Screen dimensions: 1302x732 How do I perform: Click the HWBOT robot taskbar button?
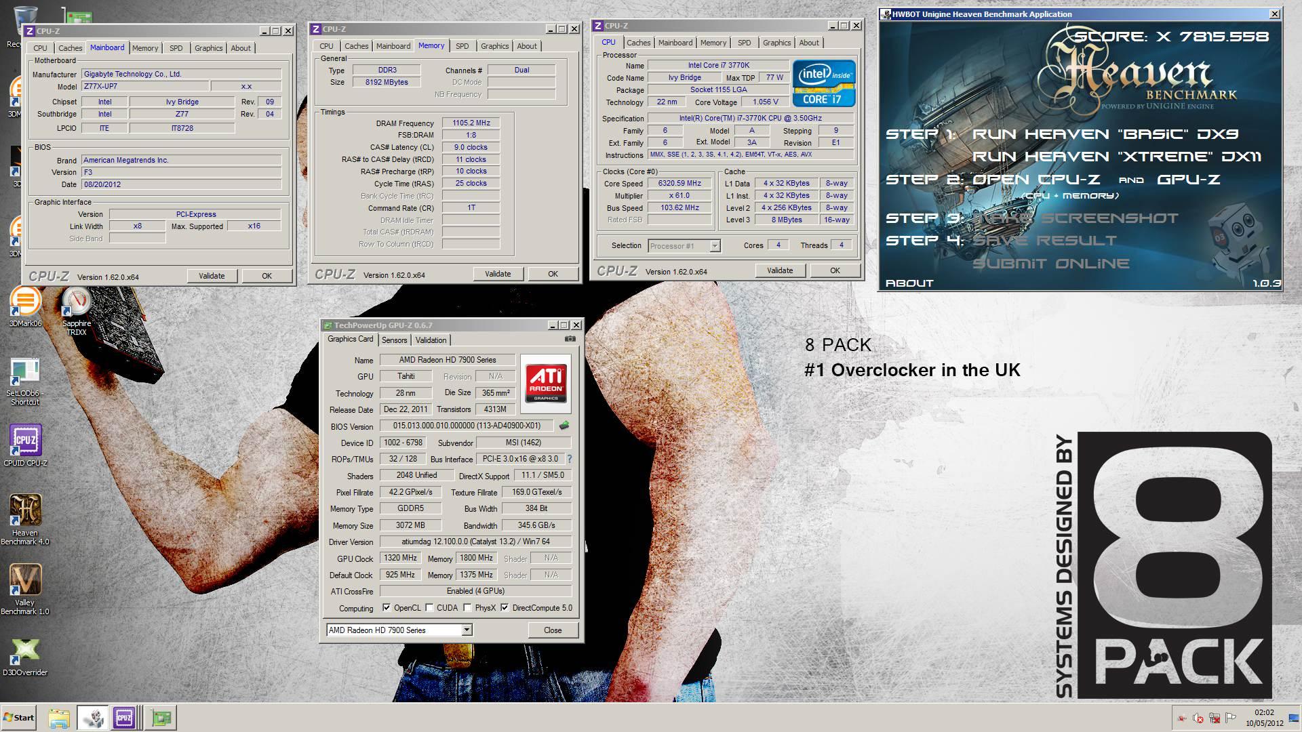[92, 718]
